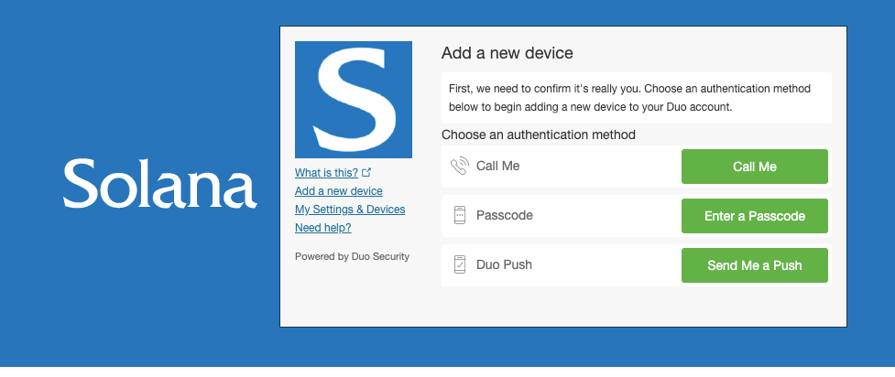The width and height of the screenshot is (895, 377).
Task: Click the Call Me method label text
Action: (x=497, y=166)
